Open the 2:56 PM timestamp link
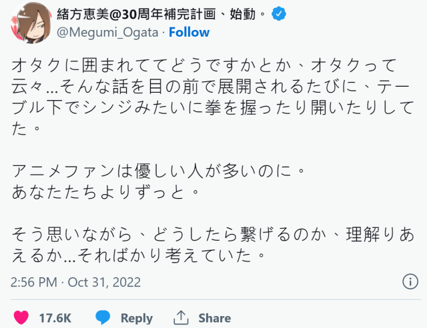 pyautogui.click(x=35, y=283)
